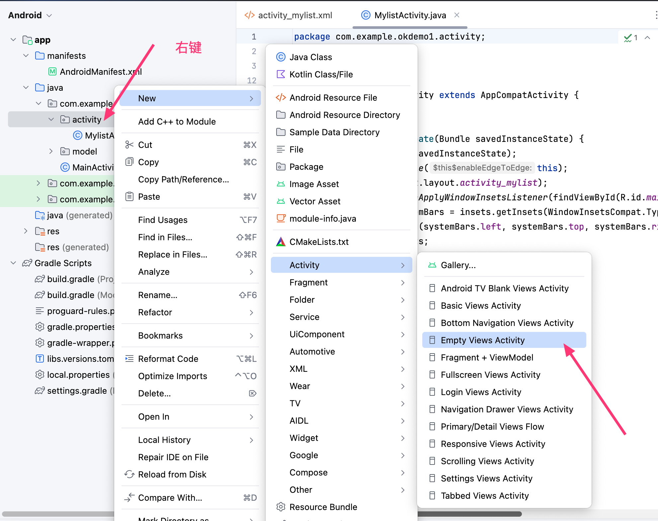Click the Java Class icon in the New submenu
This screenshot has width=658, height=521.
pos(281,57)
